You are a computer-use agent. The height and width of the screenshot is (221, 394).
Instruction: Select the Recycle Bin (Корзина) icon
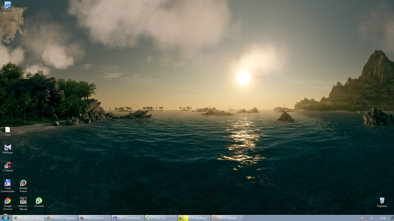(382, 202)
